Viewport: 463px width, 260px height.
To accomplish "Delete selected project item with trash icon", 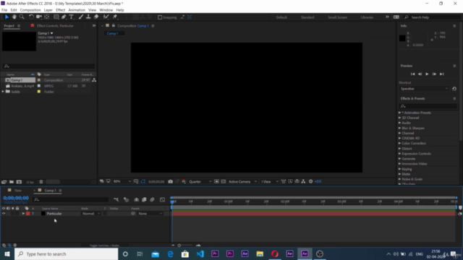I will [41, 182].
